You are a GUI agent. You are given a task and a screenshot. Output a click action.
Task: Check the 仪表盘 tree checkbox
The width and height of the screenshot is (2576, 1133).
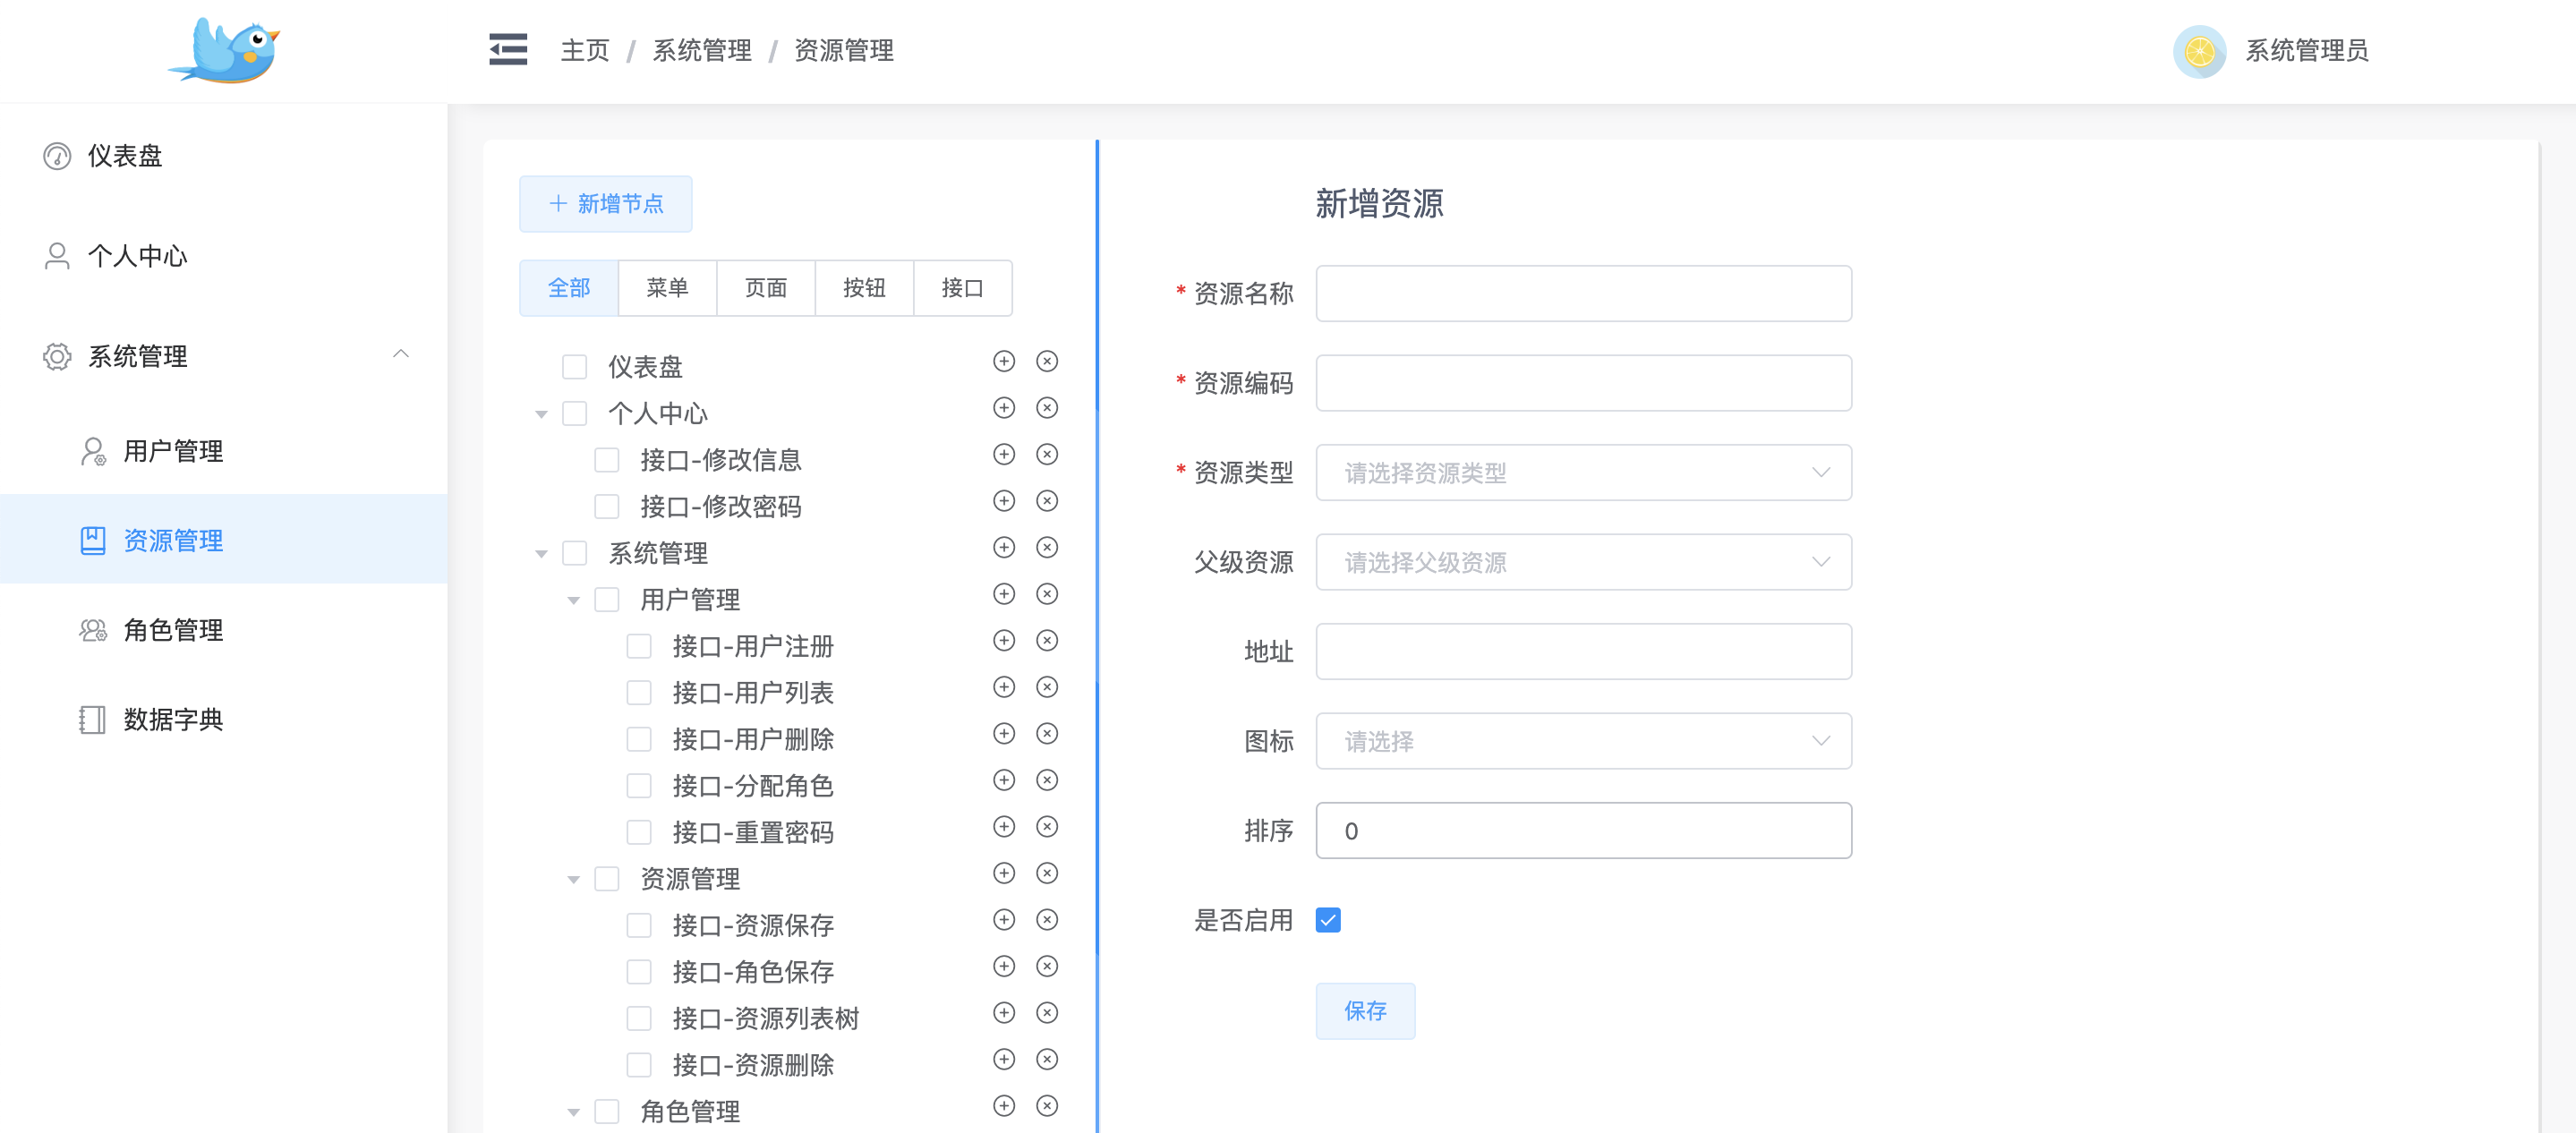point(575,367)
